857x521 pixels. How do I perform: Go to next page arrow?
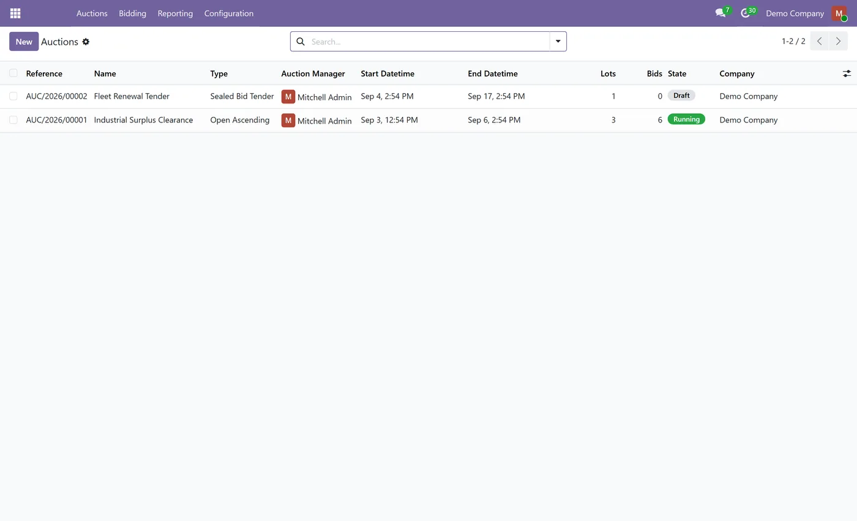838,41
